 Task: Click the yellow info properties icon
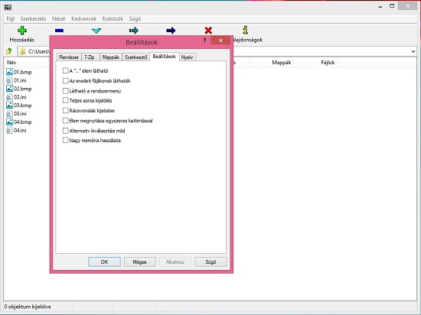(x=245, y=30)
